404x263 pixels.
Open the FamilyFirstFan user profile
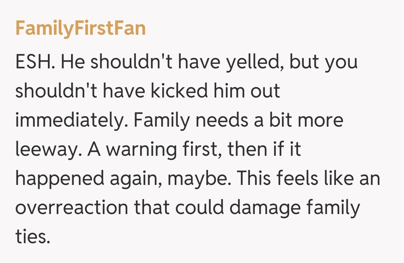(x=80, y=29)
